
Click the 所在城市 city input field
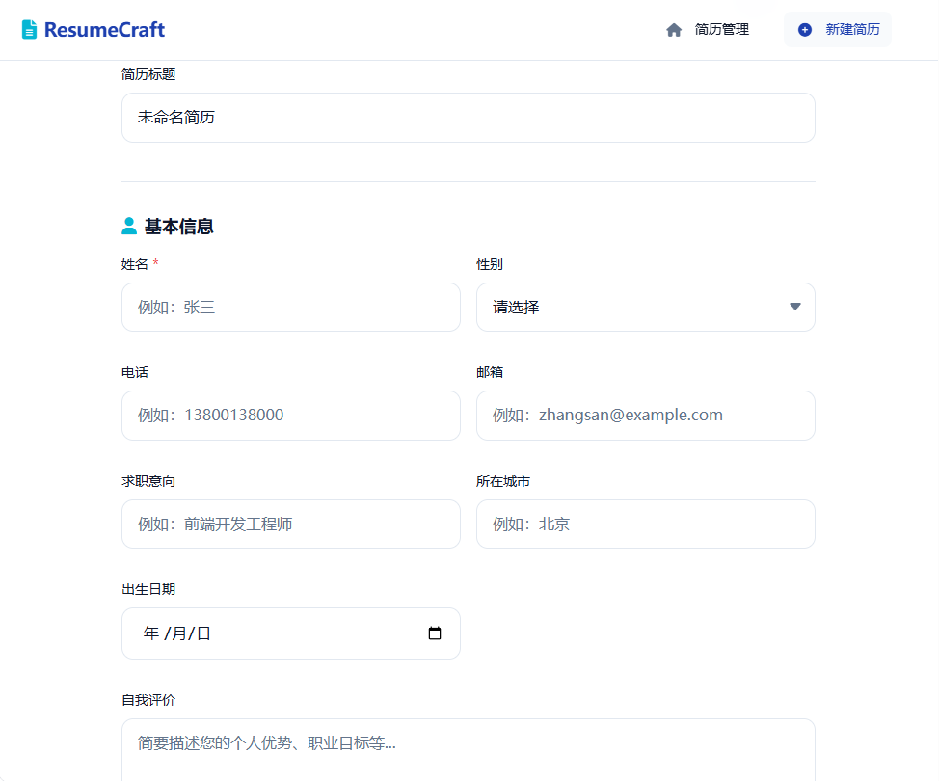point(645,524)
